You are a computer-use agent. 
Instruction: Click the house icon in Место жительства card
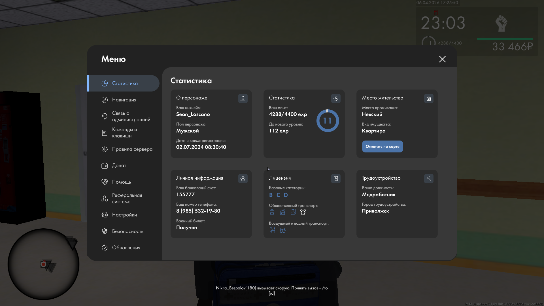(x=429, y=98)
